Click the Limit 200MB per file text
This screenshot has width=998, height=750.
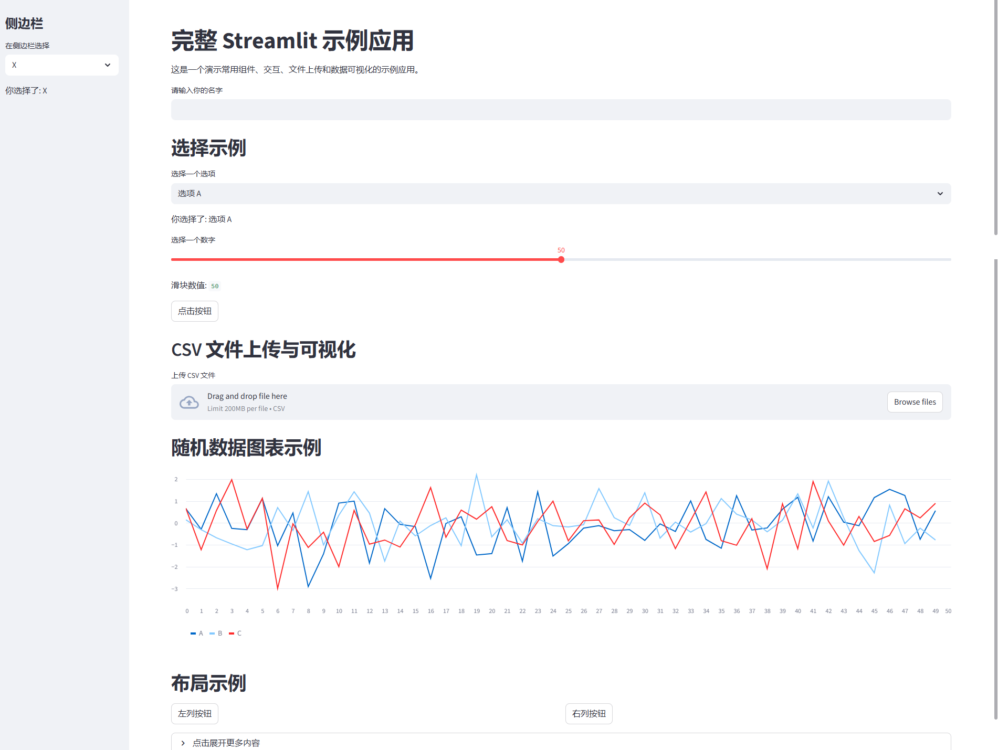pyautogui.click(x=246, y=409)
